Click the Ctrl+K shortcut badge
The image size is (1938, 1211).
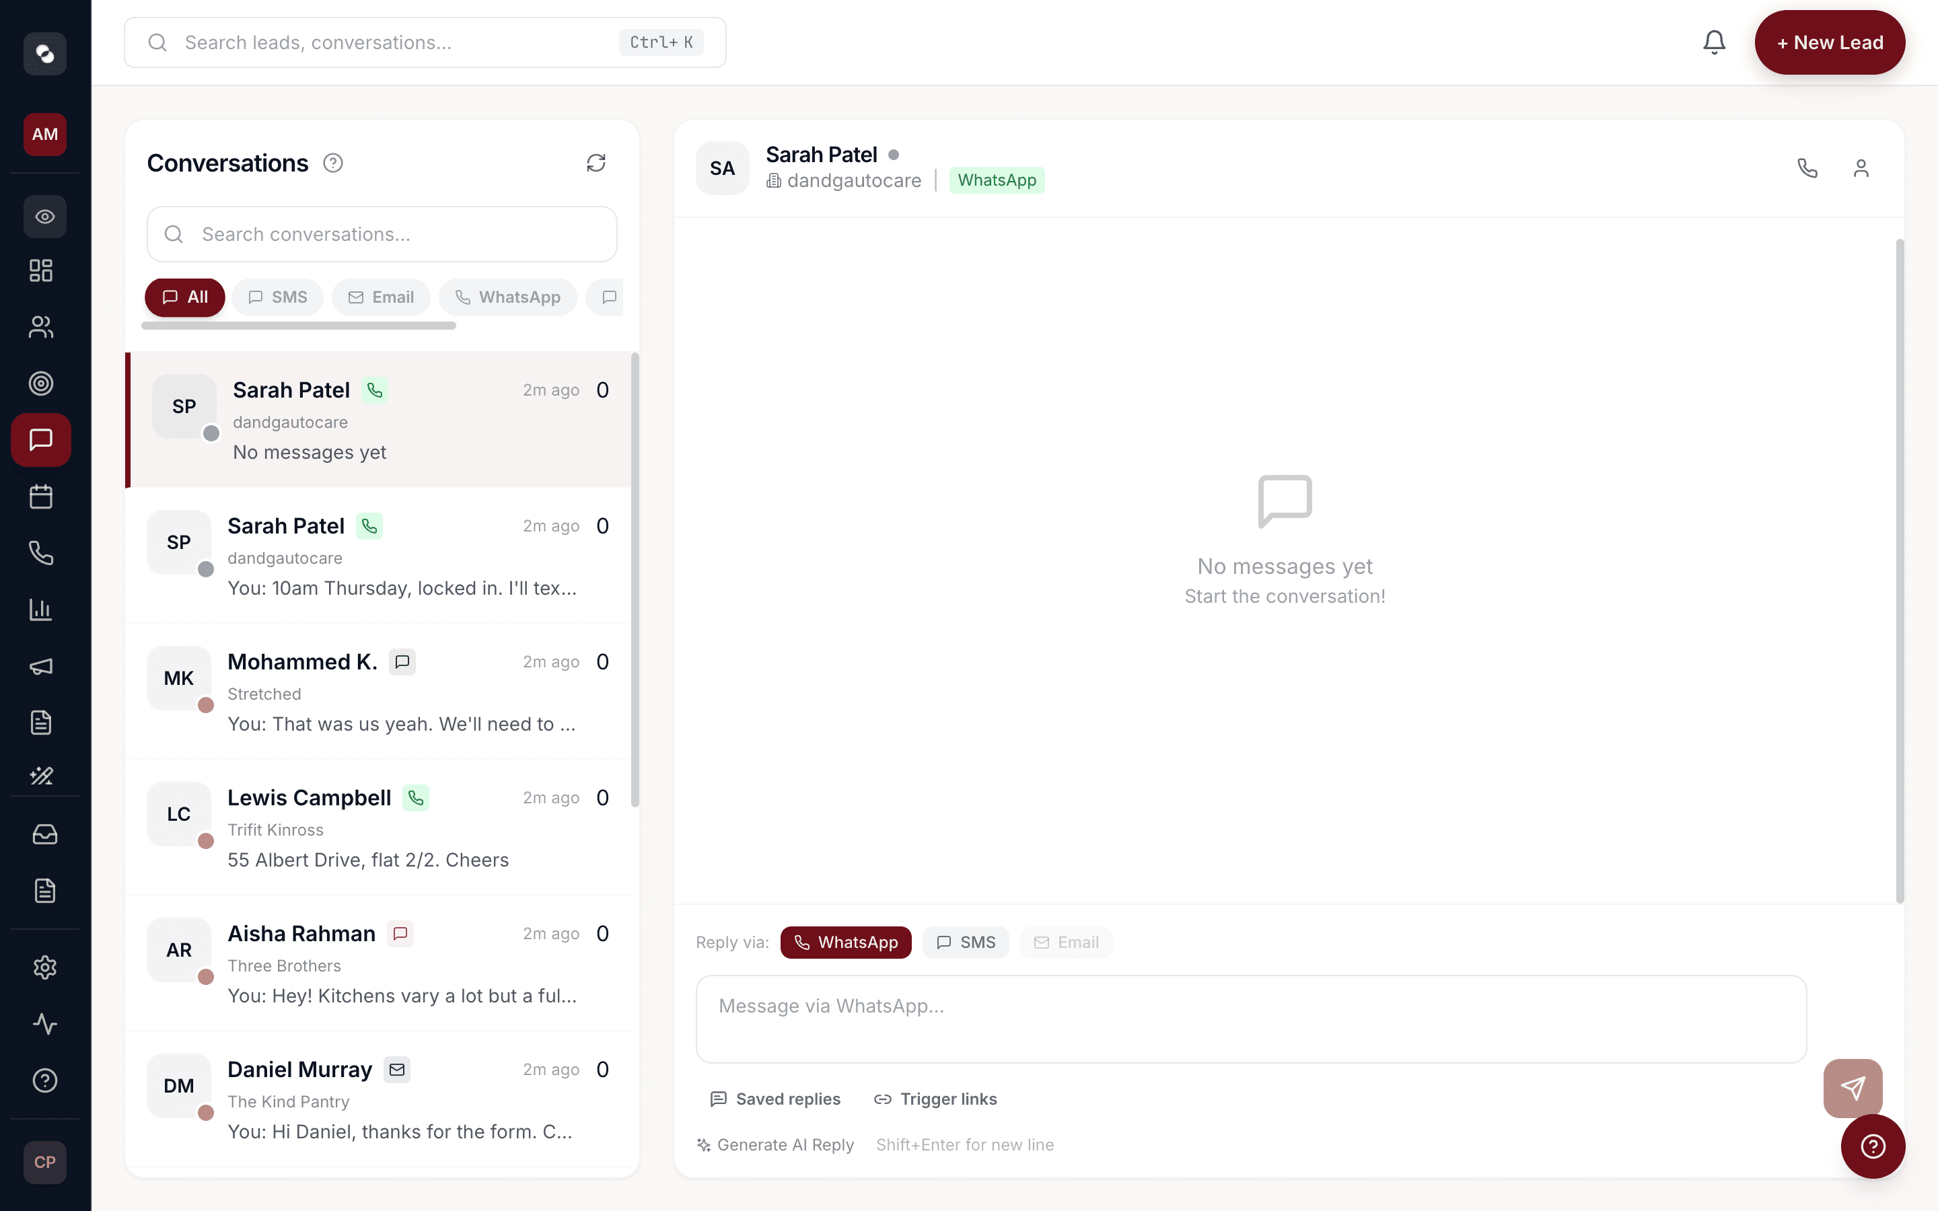pos(661,42)
